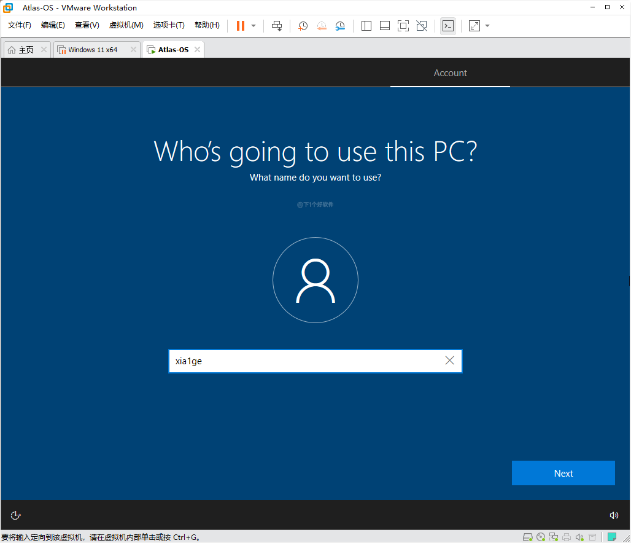
Task: Maximize the VMware Workstation window
Action: point(607,7)
